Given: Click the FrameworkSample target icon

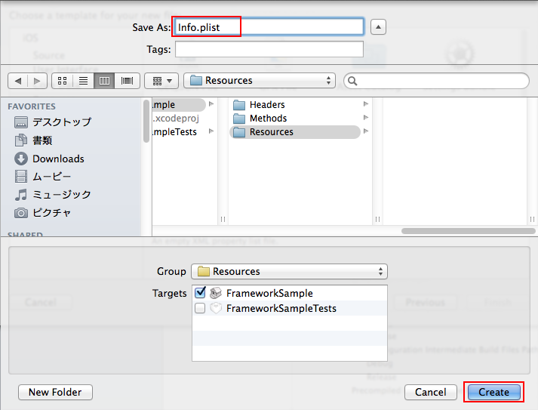Looking at the screenshot, I should click(x=216, y=293).
